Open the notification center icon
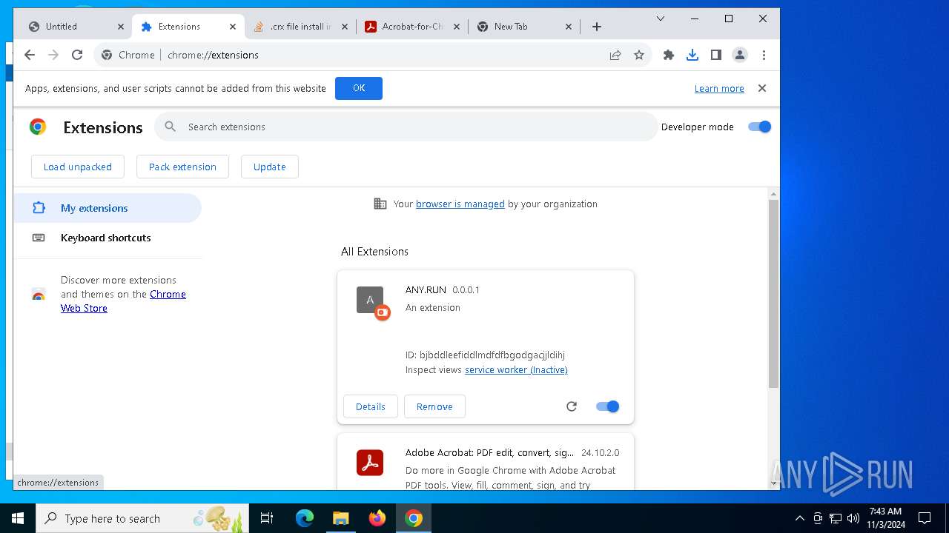 pyautogui.click(x=925, y=518)
